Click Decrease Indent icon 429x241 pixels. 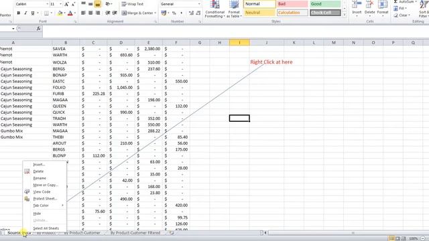pyautogui.click(x=108, y=13)
